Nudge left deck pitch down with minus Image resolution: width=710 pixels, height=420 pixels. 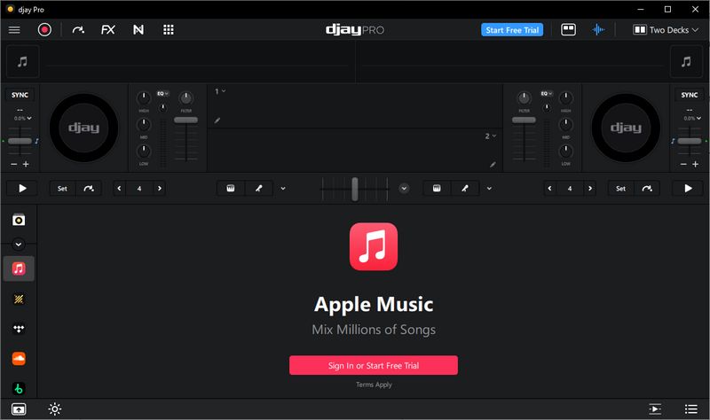tap(14, 164)
